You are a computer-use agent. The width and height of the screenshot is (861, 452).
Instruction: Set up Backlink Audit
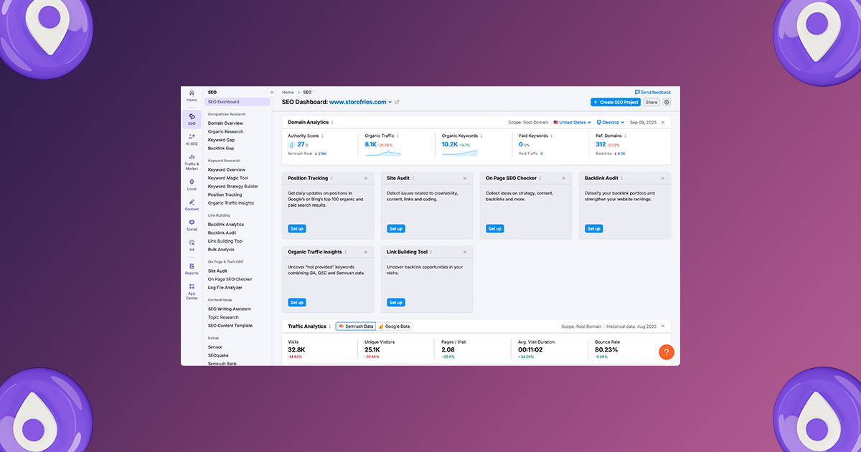click(x=594, y=228)
